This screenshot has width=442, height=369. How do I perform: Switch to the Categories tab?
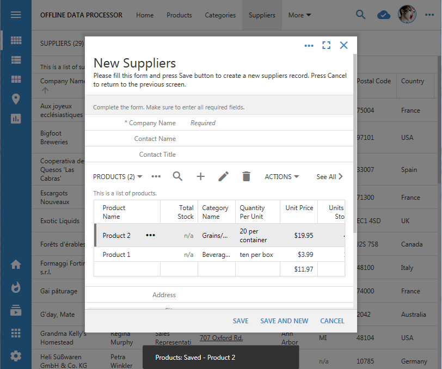click(220, 15)
